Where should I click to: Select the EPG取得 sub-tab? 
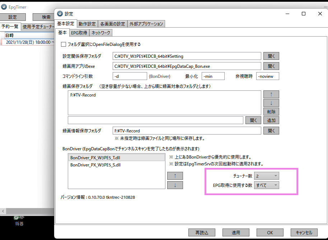click(79, 33)
